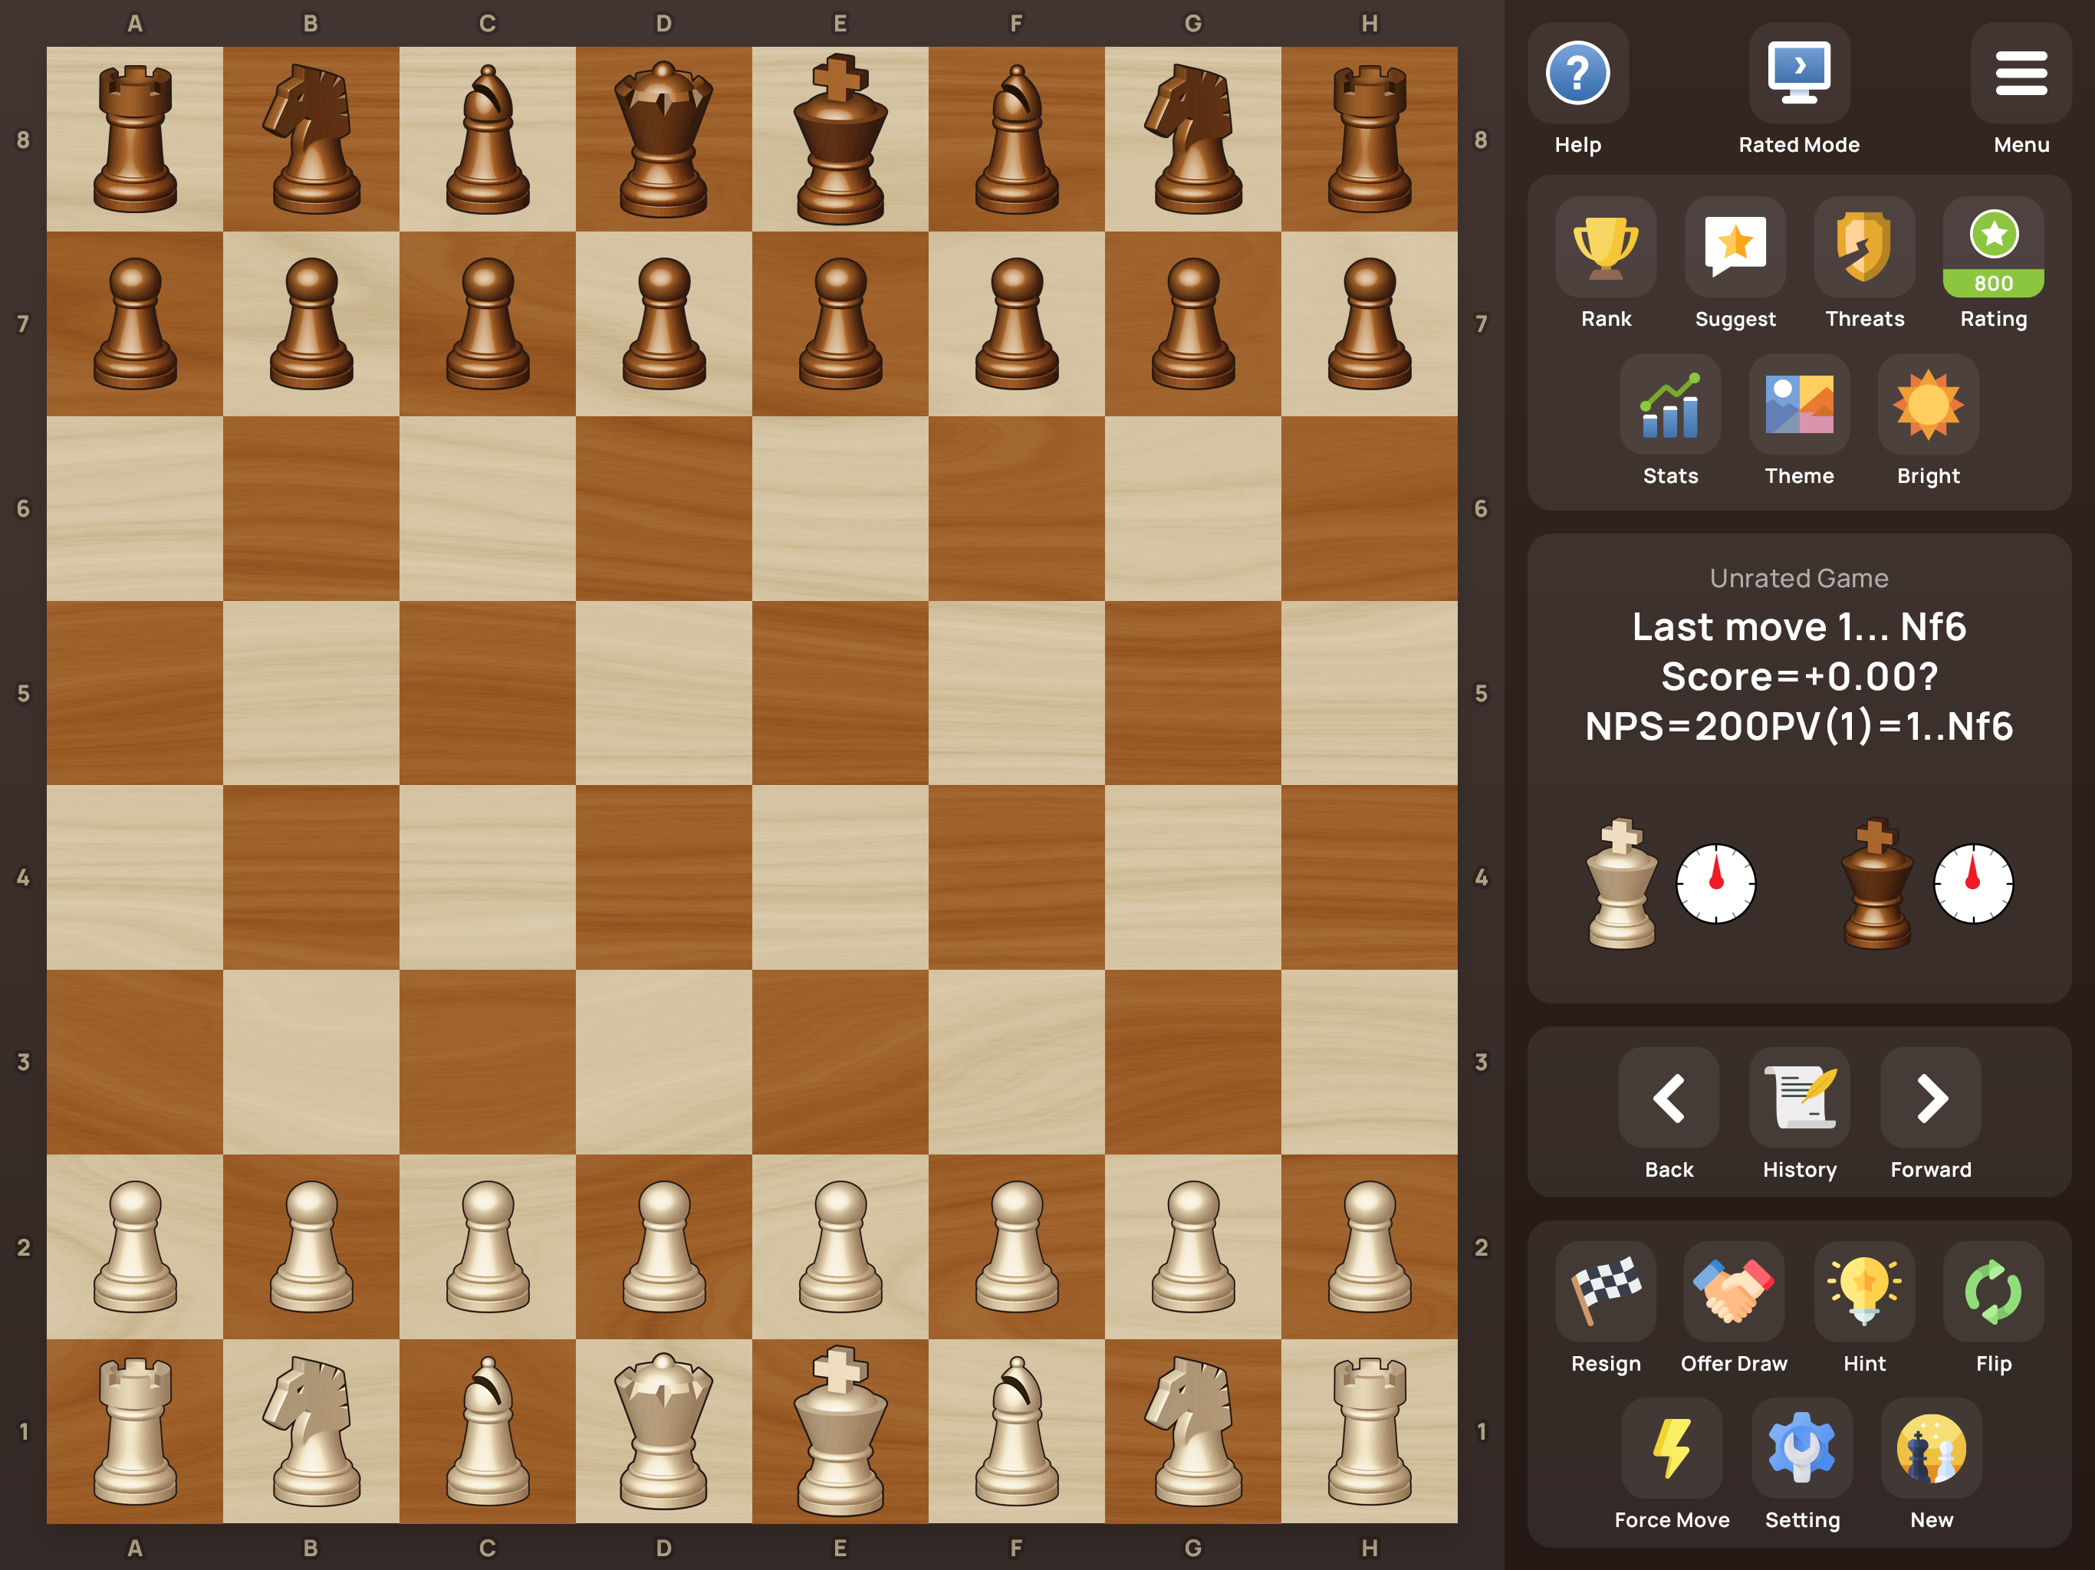Expand the move History scroll

tap(1798, 1099)
